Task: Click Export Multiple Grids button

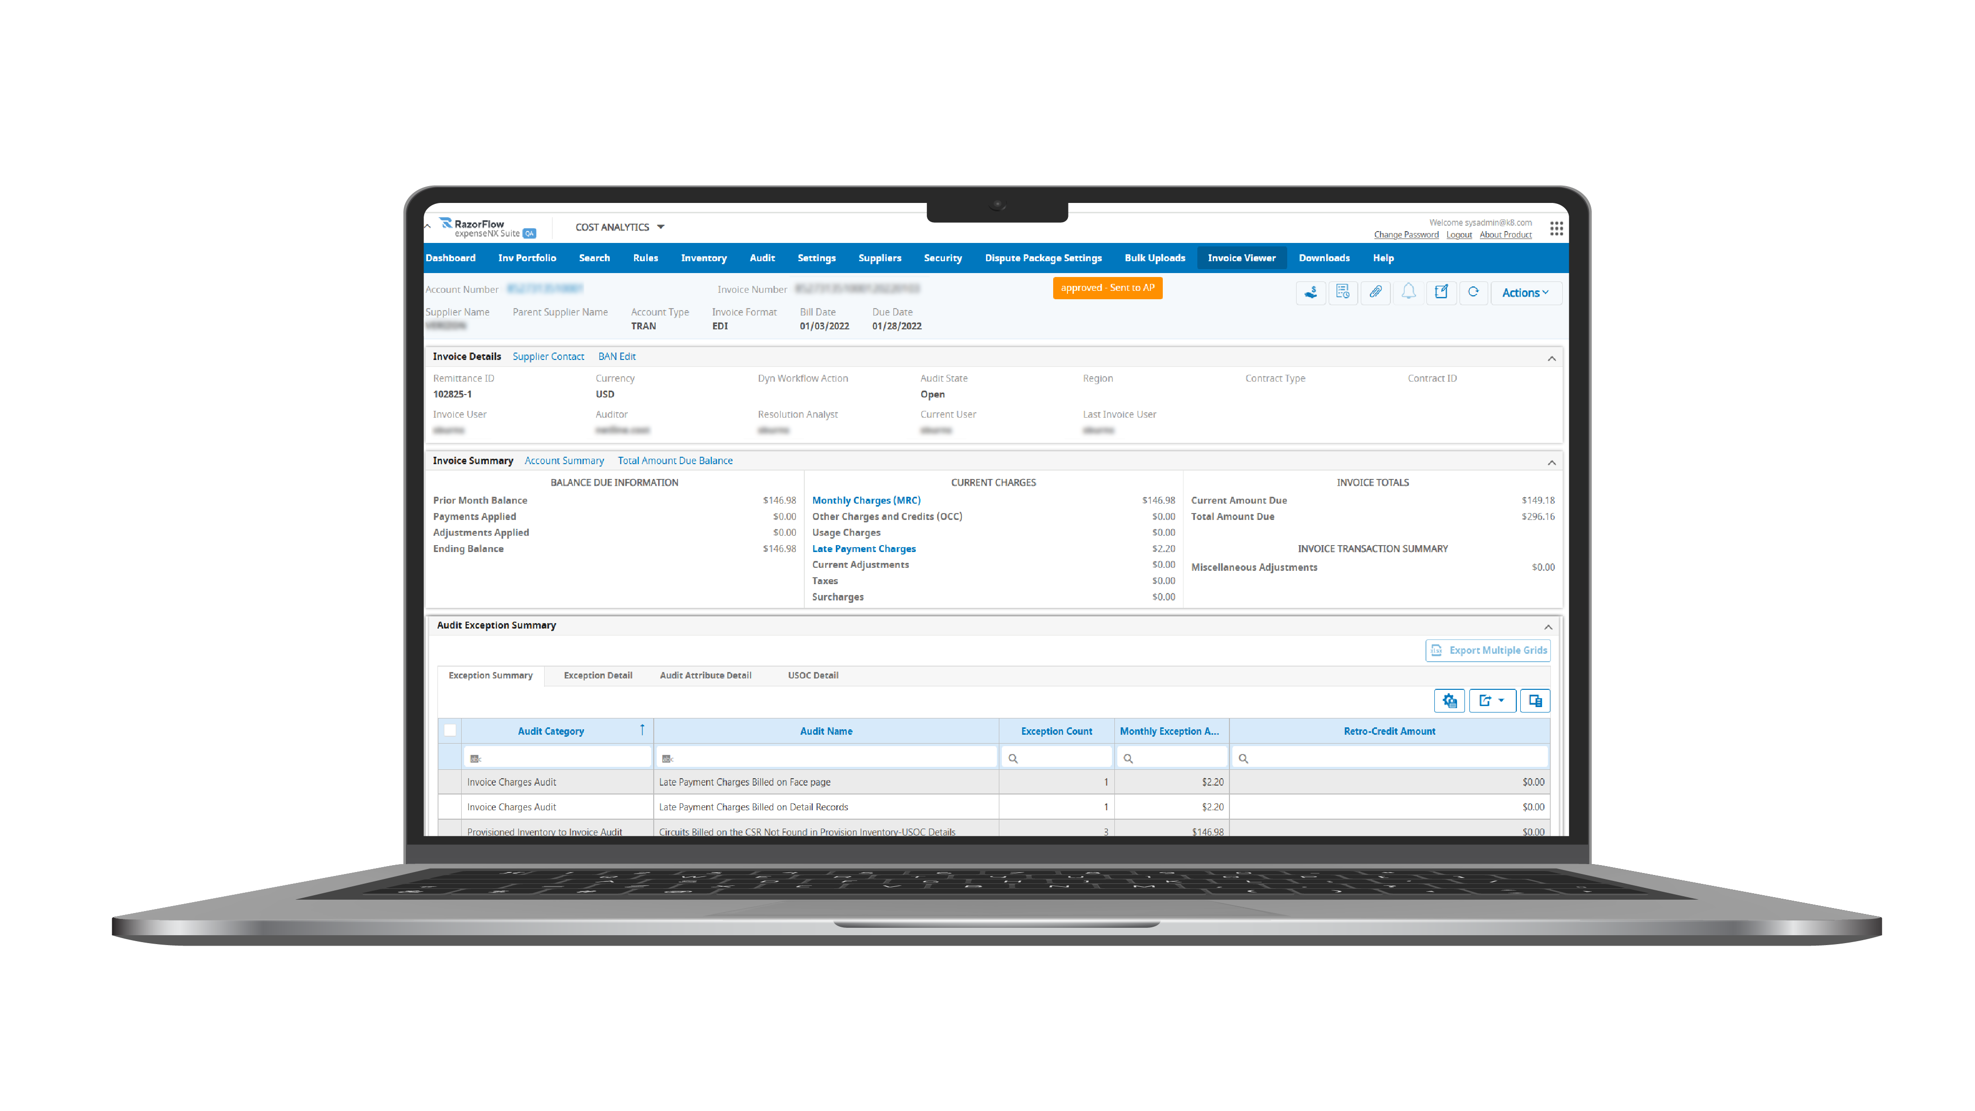Action: (x=1488, y=650)
